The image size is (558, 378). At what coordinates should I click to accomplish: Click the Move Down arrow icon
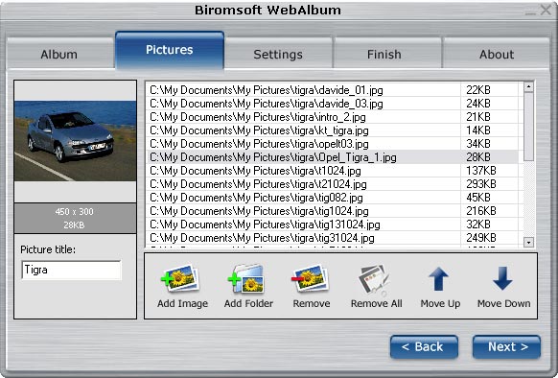(502, 278)
